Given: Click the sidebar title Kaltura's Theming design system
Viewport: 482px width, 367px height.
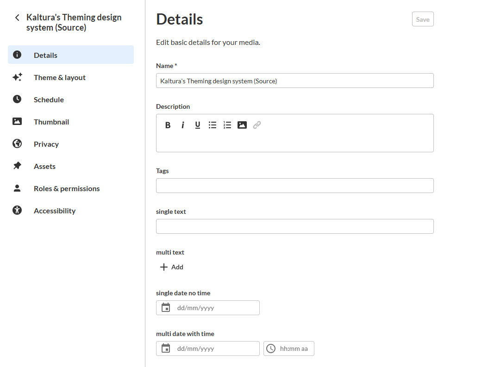Looking at the screenshot, I should click(x=74, y=22).
